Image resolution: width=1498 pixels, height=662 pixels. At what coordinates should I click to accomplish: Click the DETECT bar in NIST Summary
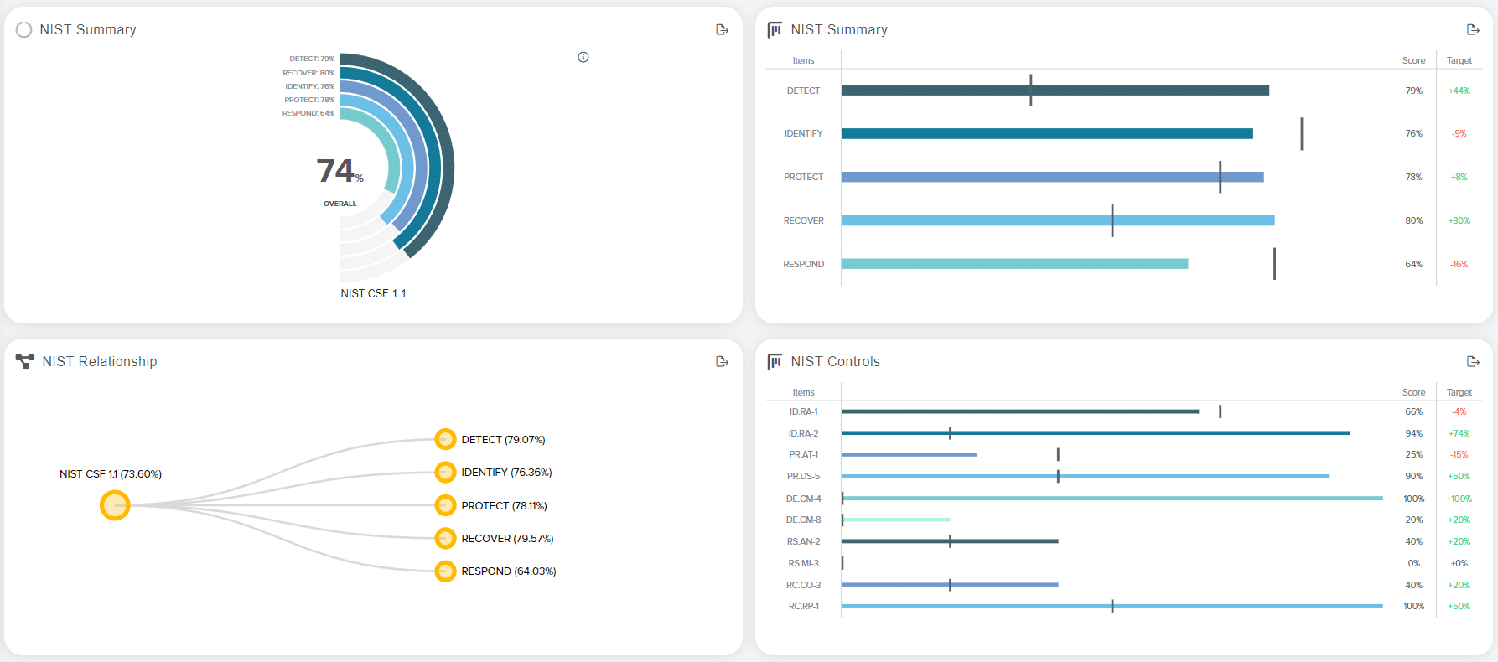click(1055, 91)
